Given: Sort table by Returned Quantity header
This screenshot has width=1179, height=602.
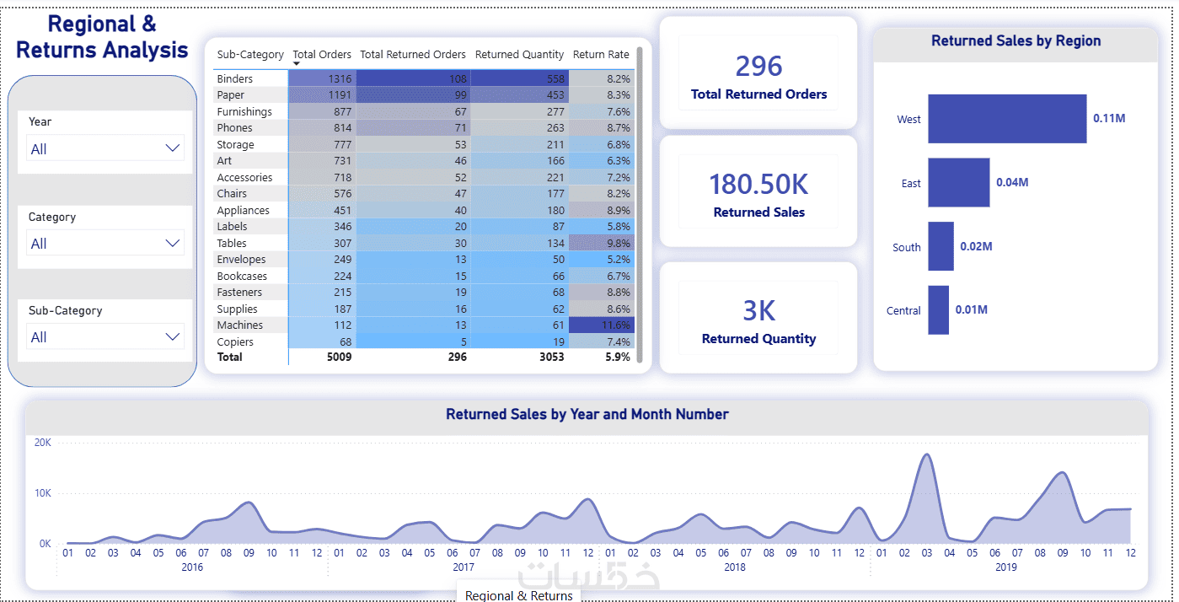Looking at the screenshot, I should click(519, 54).
